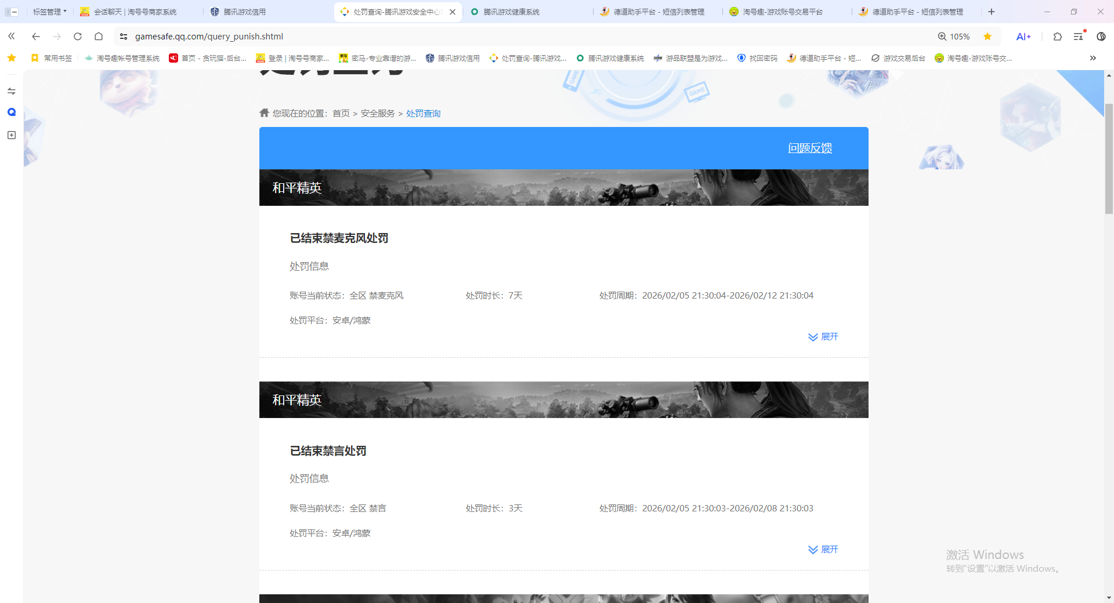Viewport: 1114px width, 603px height.
Task: Click the browser AI+ assistant icon
Action: pos(1024,36)
